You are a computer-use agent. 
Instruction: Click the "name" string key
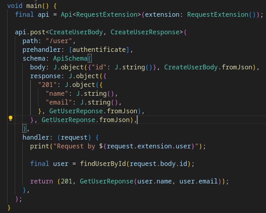pyautogui.click(x=57, y=93)
